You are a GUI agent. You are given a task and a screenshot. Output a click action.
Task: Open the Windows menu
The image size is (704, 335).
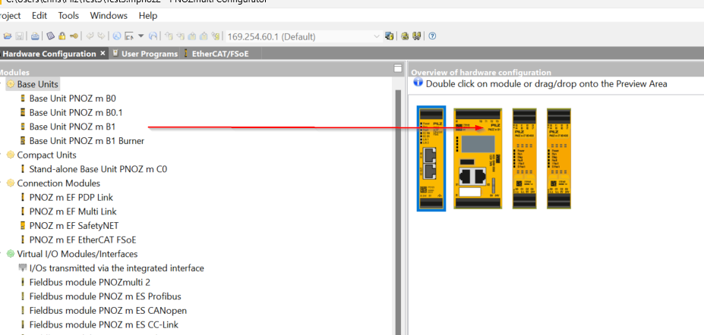tap(109, 16)
